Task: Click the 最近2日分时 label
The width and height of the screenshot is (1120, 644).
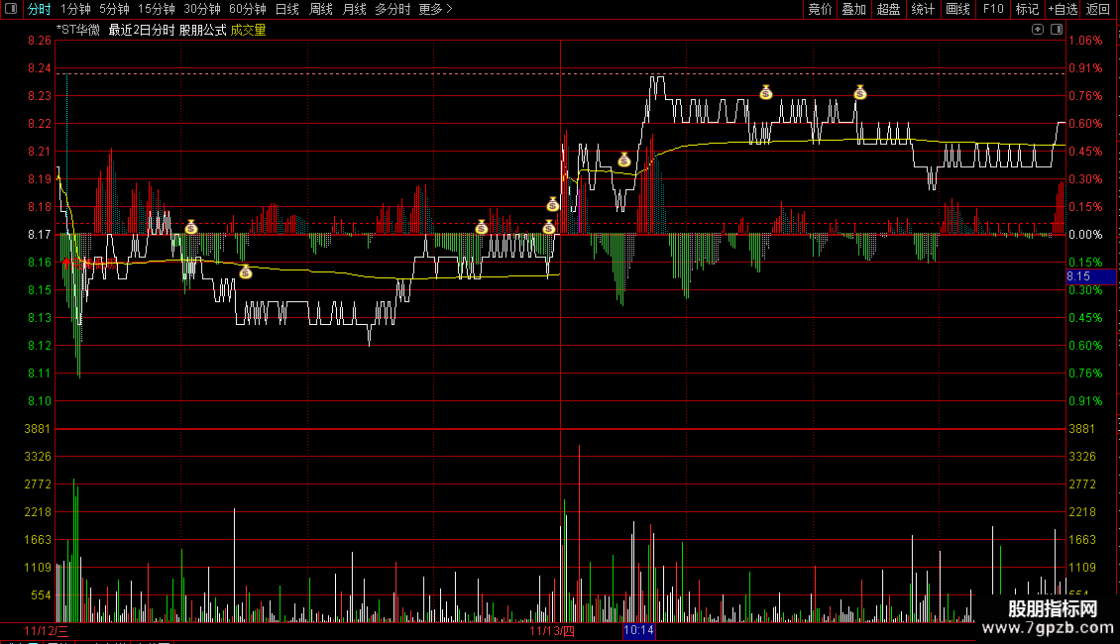Action: (x=142, y=30)
